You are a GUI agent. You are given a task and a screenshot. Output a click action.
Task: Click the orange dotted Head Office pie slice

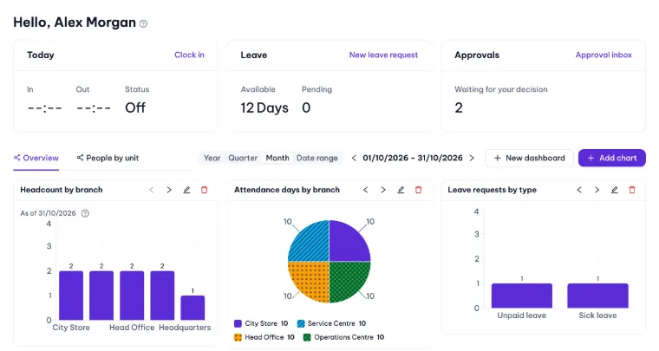pyautogui.click(x=312, y=279)
